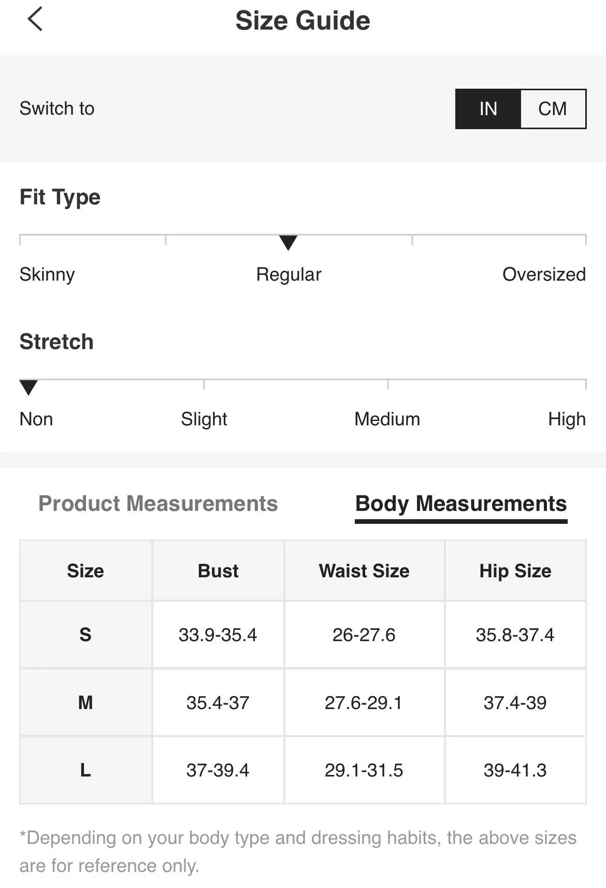Open the Product Measurements tab
Viewport: 606px width, 888px height.
[x=158, y=504]
